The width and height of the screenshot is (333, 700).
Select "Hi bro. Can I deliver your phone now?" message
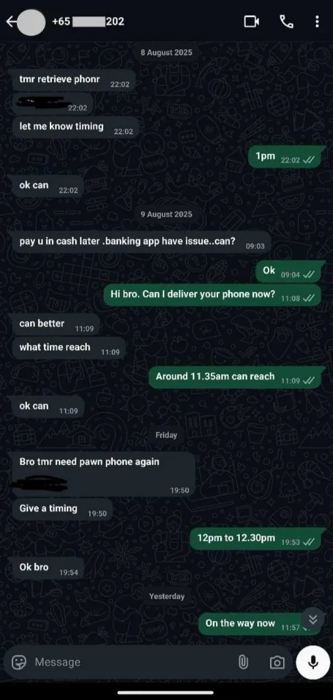(212, 295)
